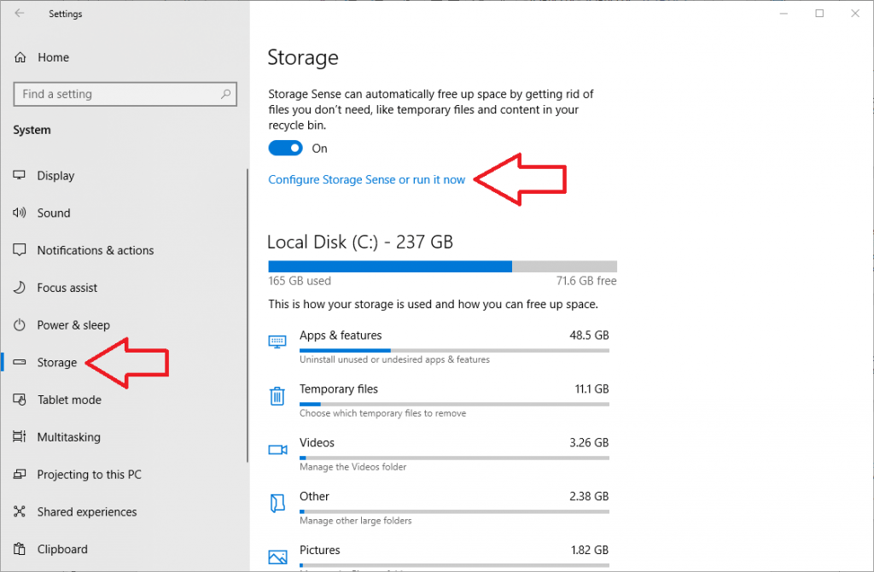Open the Pictures storage category
This screenshot has height=572, width=874.
coord(439,557)
